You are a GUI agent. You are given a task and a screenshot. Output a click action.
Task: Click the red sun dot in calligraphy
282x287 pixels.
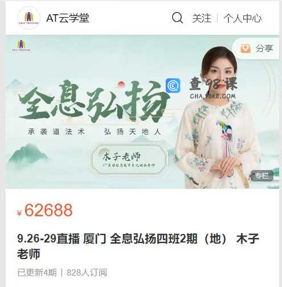pyautogui.click(x=121, y=84)
